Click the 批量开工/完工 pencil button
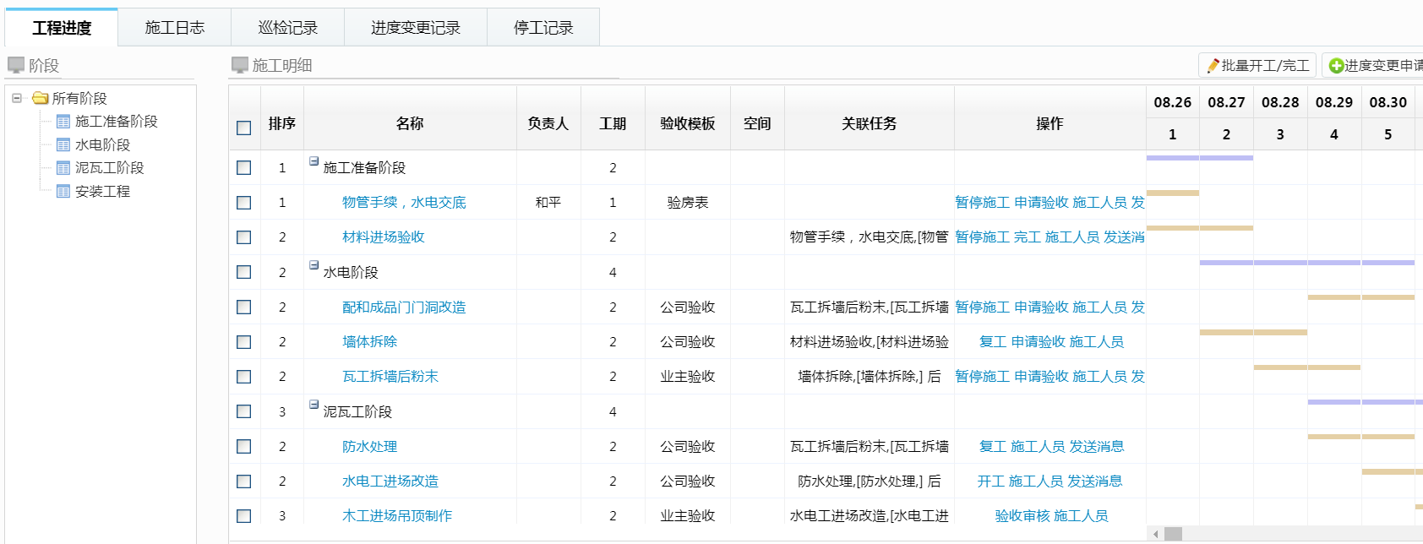This screenshot has height=544, width=1423. click(x=1257, y=65)
